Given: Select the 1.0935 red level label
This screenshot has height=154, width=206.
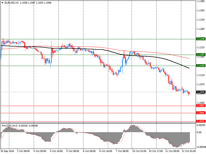Looking at the screenshot, I should [201, 121].
